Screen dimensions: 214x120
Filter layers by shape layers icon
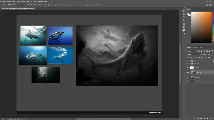207,51
